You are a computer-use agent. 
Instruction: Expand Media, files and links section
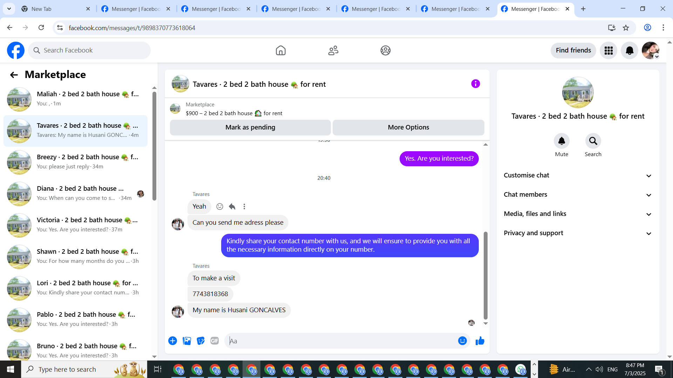click(x=578, y=214)
